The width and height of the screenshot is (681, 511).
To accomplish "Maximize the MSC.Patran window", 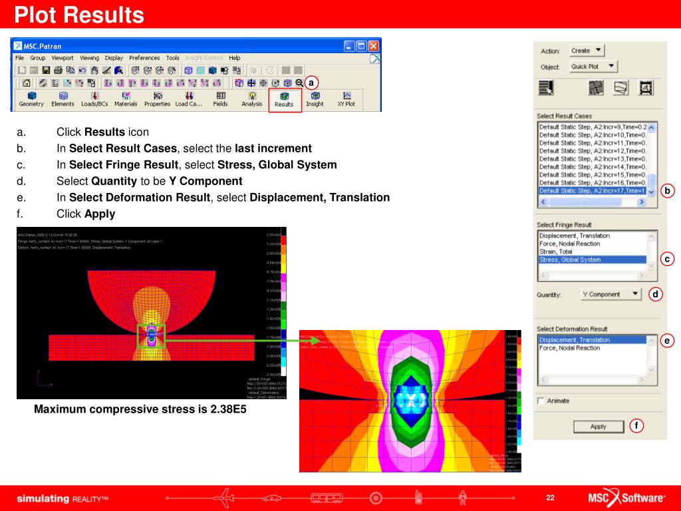I will tap(361, 46).
